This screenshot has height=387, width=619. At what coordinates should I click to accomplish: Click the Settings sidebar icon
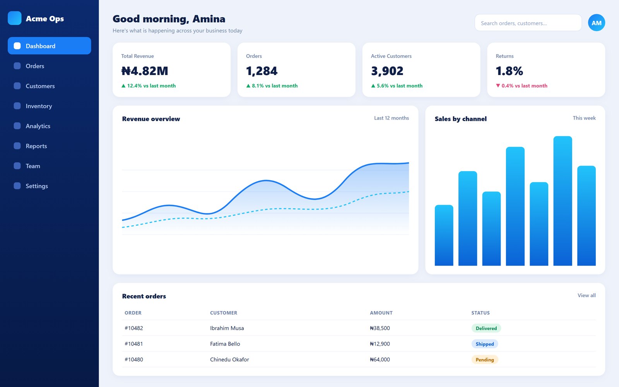click(17, 186)
